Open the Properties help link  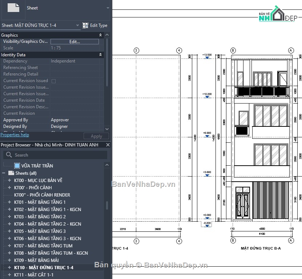pyautogui.click(x=15, y=135)
